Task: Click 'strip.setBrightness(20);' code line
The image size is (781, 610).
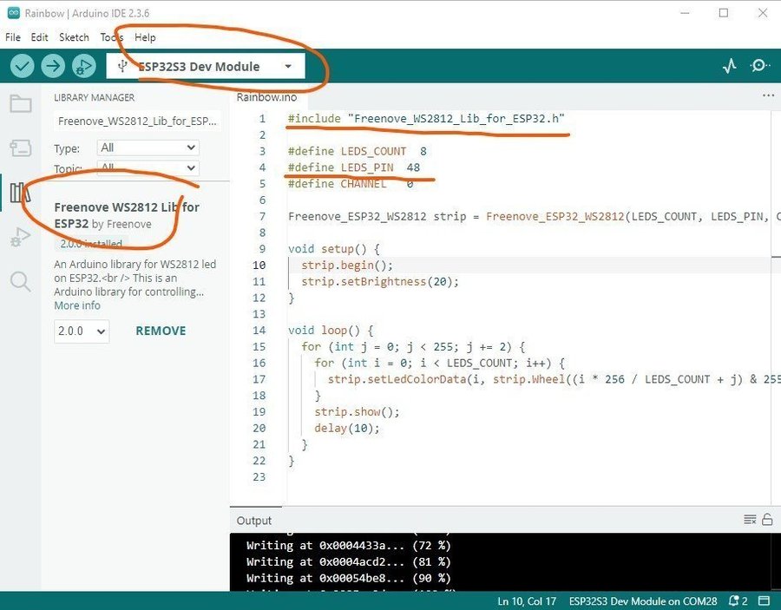Action: click(x=380, y=281)
